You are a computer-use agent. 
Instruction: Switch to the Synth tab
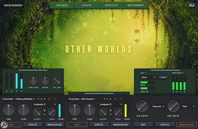pos(87,5)
